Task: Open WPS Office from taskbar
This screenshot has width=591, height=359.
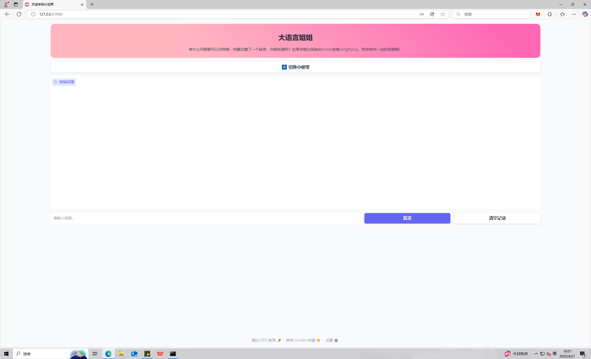Action: click(160, 354)
